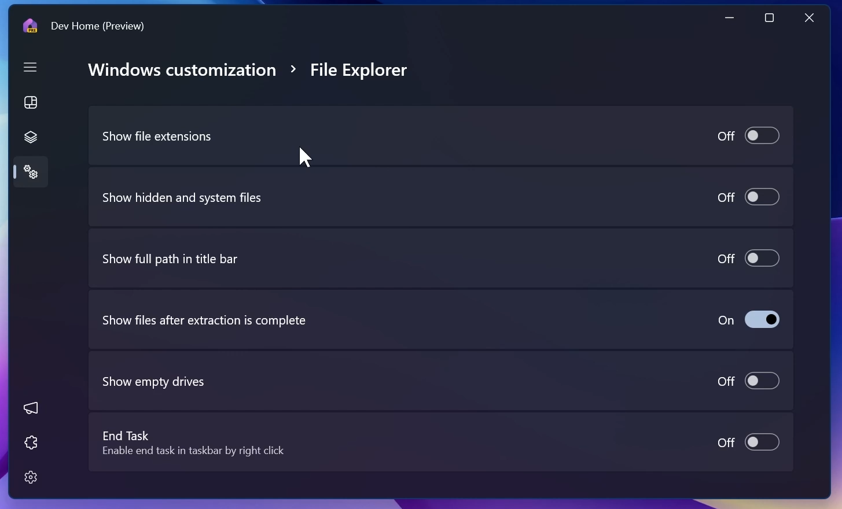Open Environments using the layers sidebar icon
This screenshot has width=842, height=509.
pos(30,137)
